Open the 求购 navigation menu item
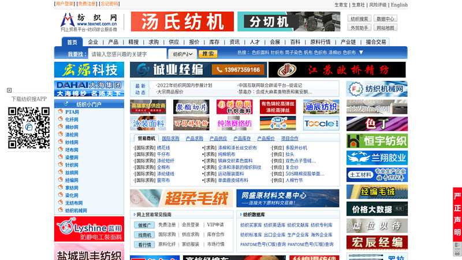462x260 pixels. click(154, 42)
